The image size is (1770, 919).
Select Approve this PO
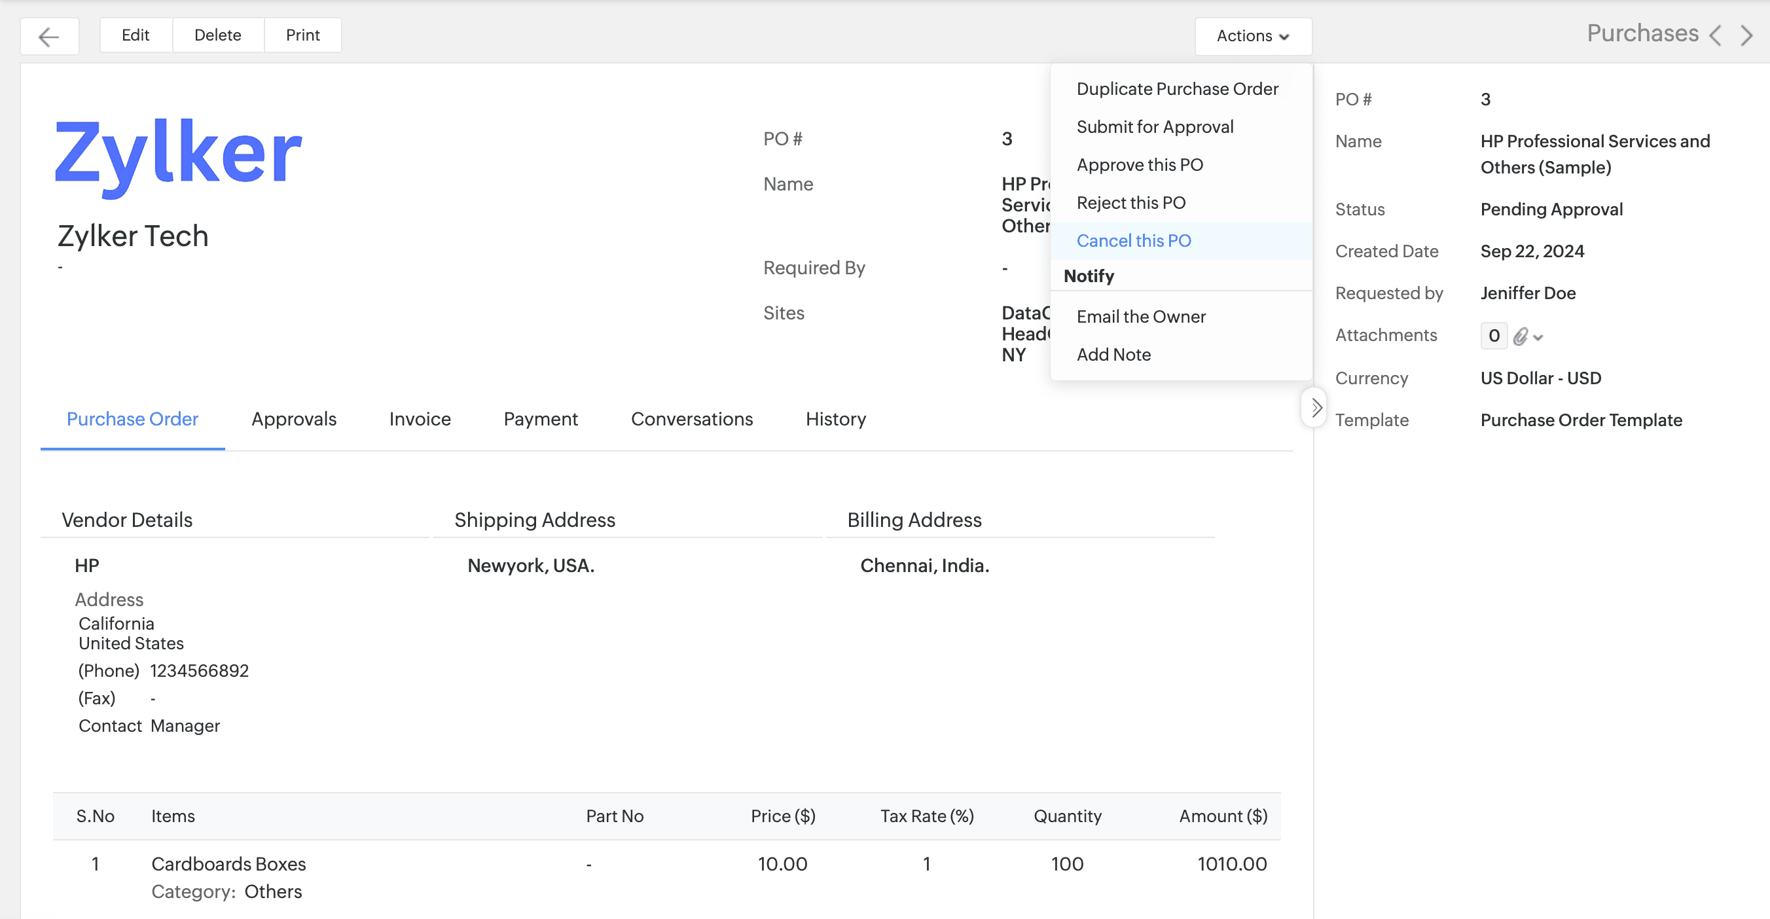(x=1139, y=165)
